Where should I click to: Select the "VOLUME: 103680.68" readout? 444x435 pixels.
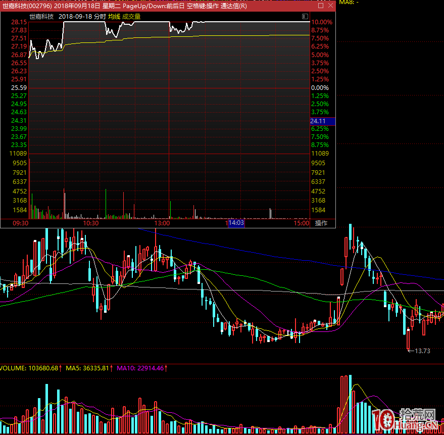point(29,368)
